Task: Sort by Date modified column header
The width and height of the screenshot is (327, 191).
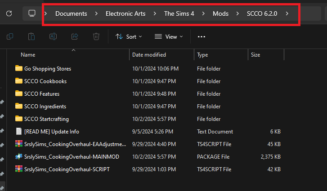Action: 149,55
